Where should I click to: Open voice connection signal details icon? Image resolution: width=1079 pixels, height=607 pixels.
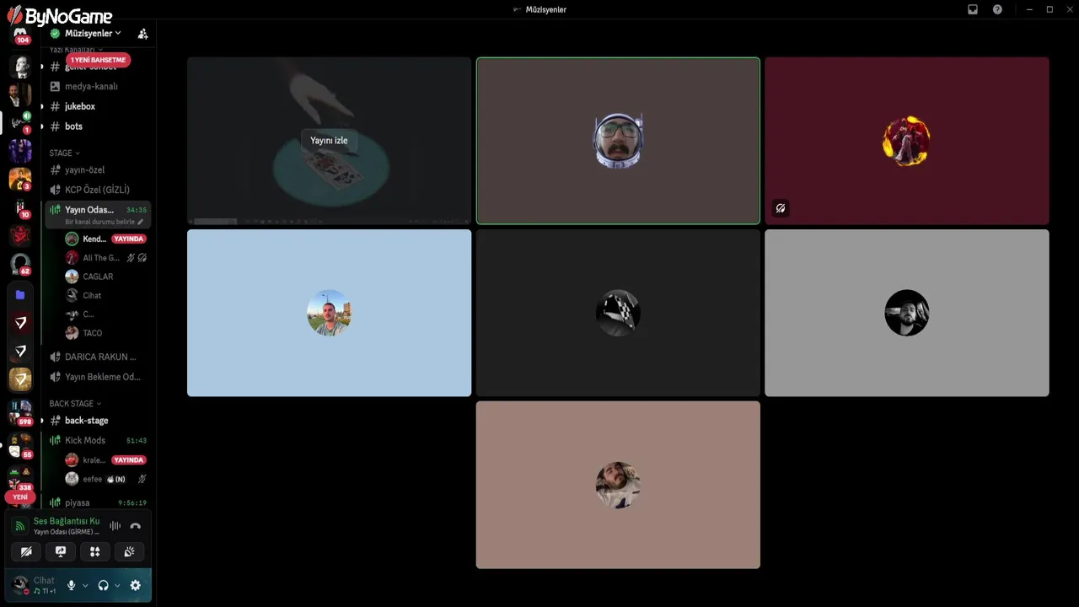tap(20, 526)
